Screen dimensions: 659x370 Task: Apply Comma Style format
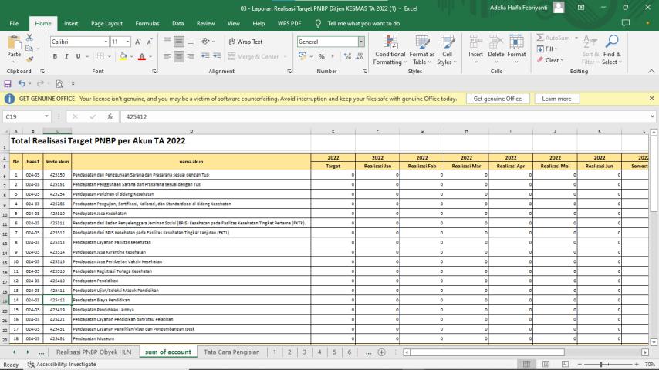(333, 56)
